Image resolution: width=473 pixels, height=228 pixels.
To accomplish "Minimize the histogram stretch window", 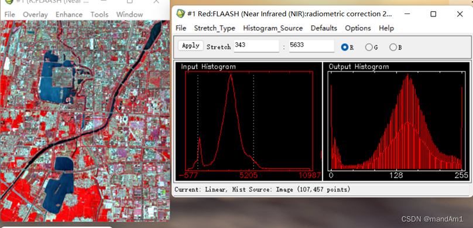I will (x=407, y=14).
